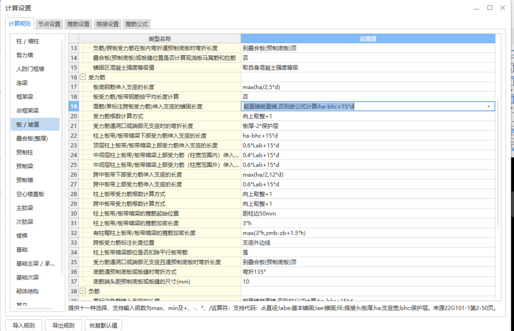
Task: Select 次肋梁 category
Action: [x=35, y=222]
